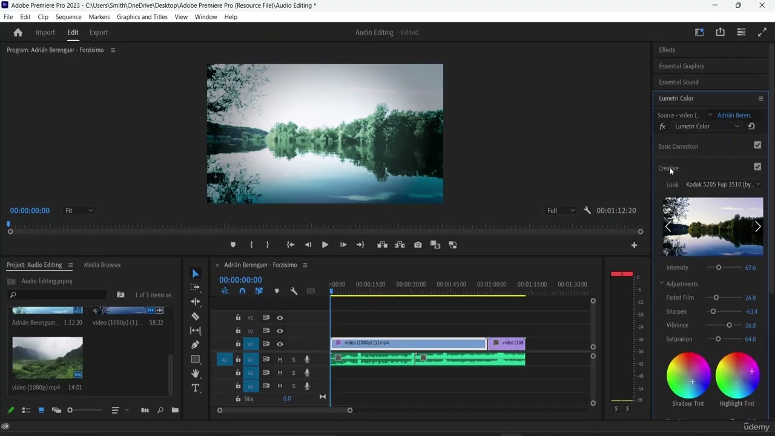
Task: Toggle V1 track output eye
Action: coord(280,344)
